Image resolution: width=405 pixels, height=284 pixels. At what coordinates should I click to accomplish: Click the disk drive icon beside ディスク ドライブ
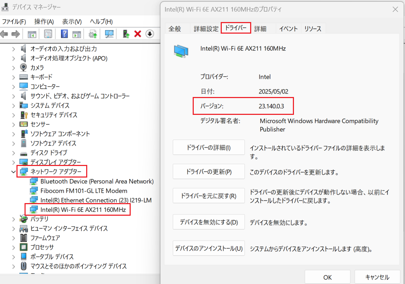coord(23,154)
